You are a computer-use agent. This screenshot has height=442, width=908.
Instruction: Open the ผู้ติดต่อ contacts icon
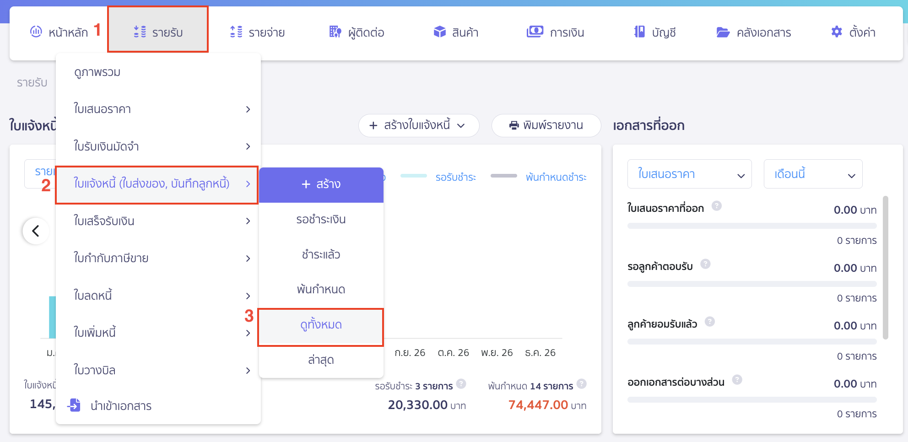click(x=335, y=32)
